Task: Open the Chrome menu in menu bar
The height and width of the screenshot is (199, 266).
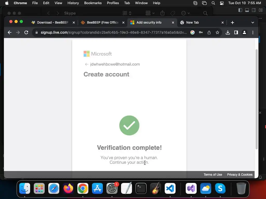Action: tap(20, 3)
